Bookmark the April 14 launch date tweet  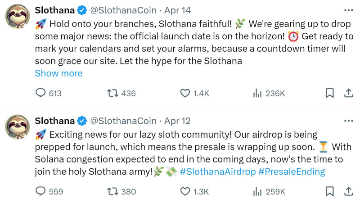pyautogui.click(x=329, y=93)
